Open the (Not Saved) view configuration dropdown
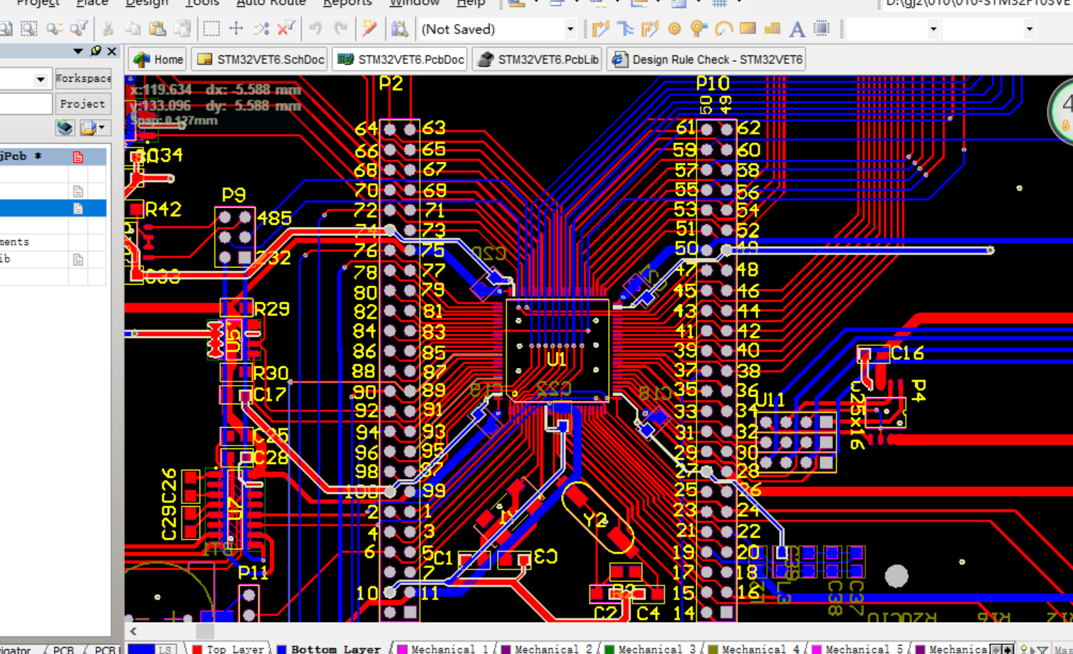The image size is (1073, 654). (570, 30)
